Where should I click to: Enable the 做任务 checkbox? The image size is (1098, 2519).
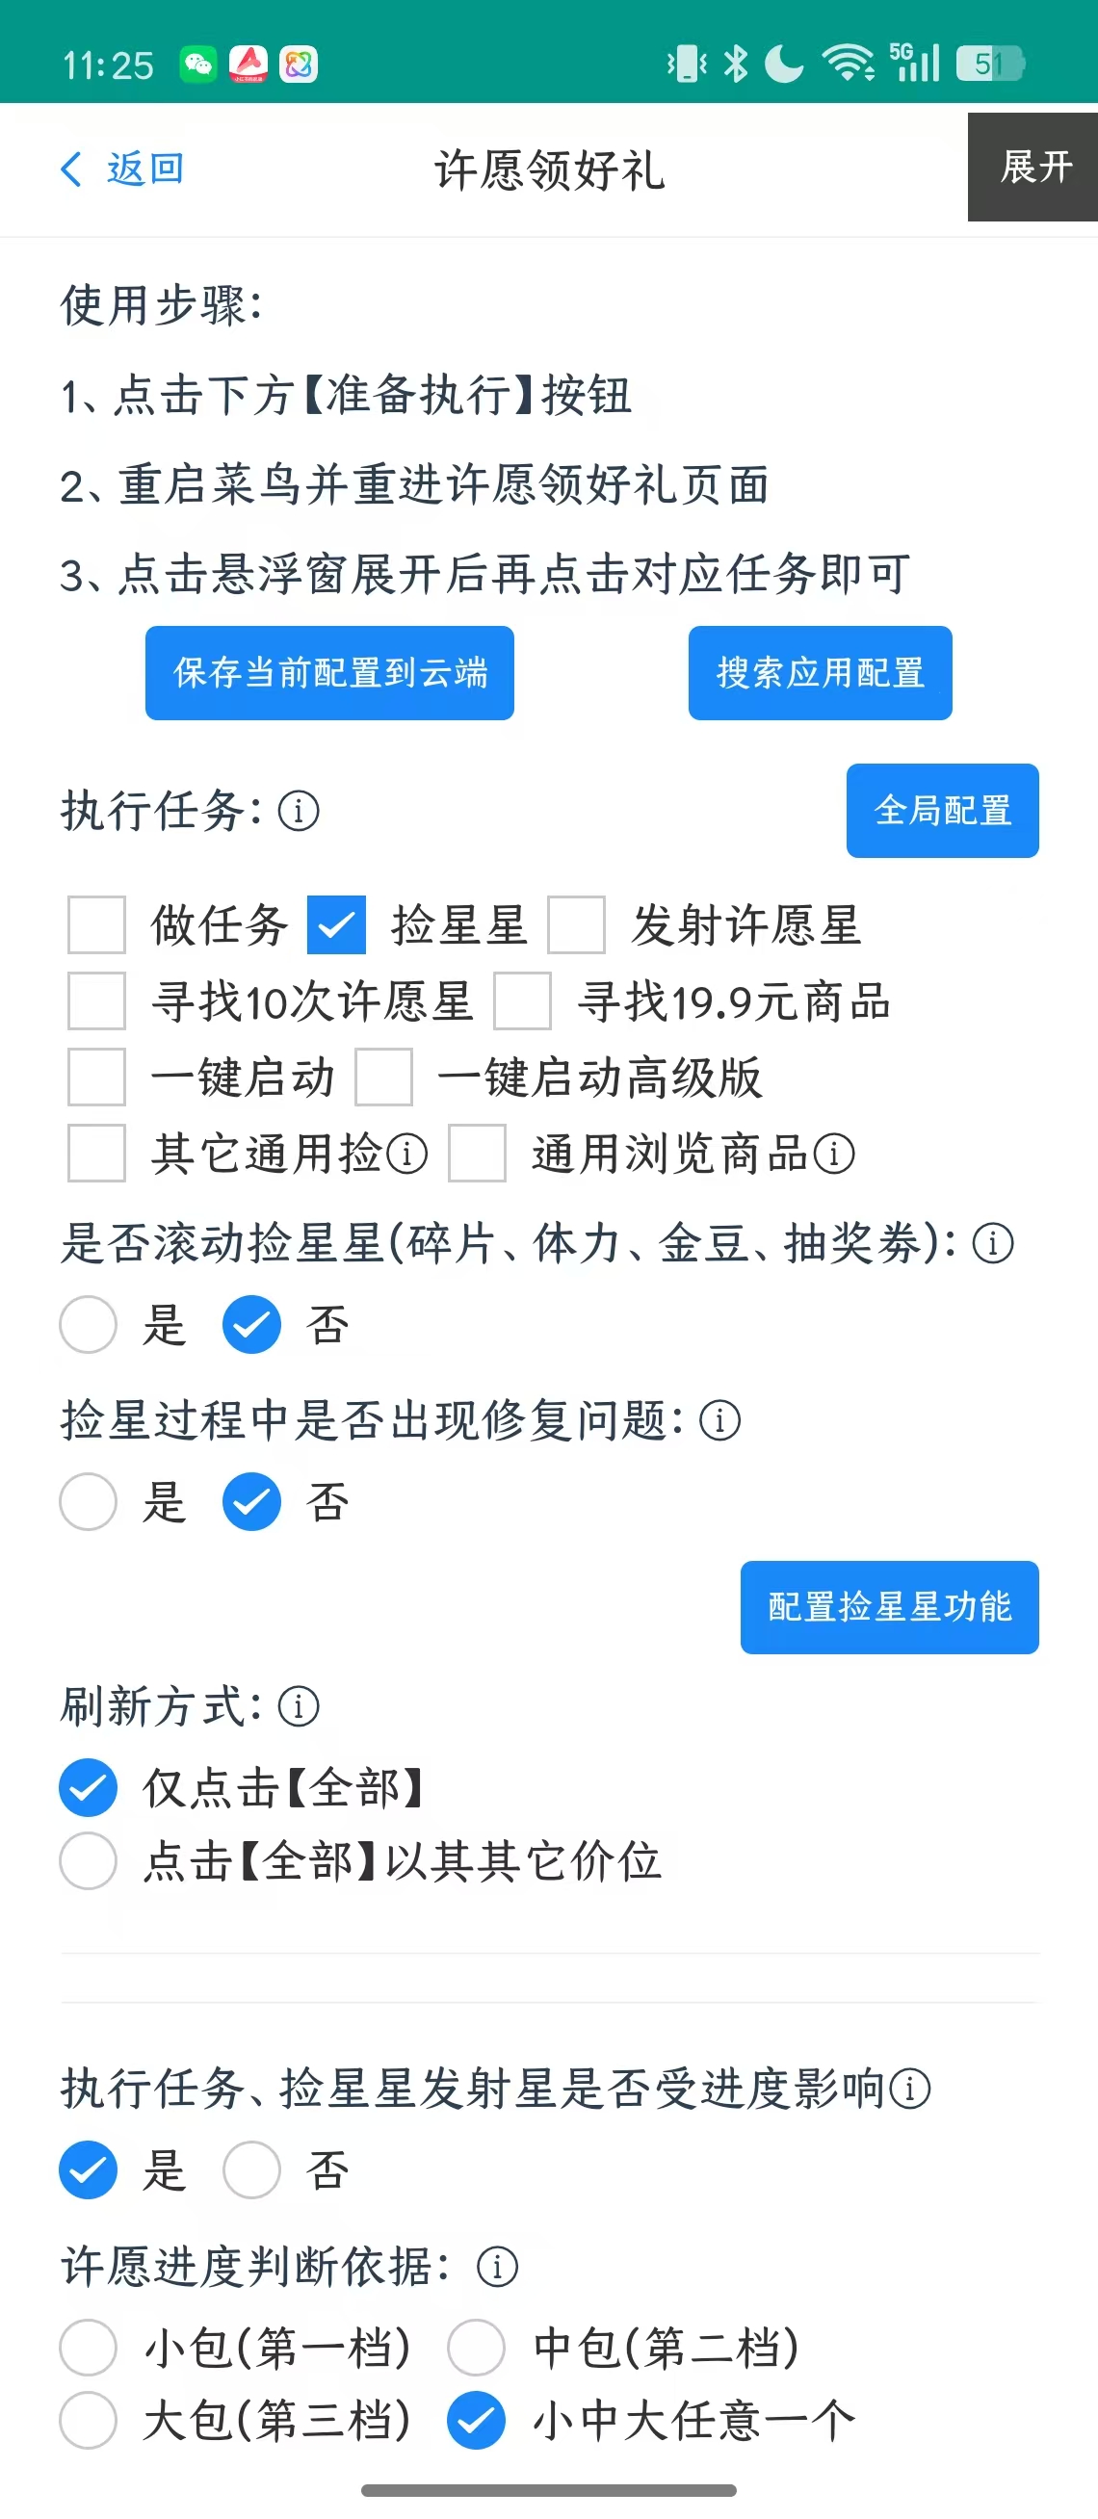pyautogui.click(x=96, y=925)
